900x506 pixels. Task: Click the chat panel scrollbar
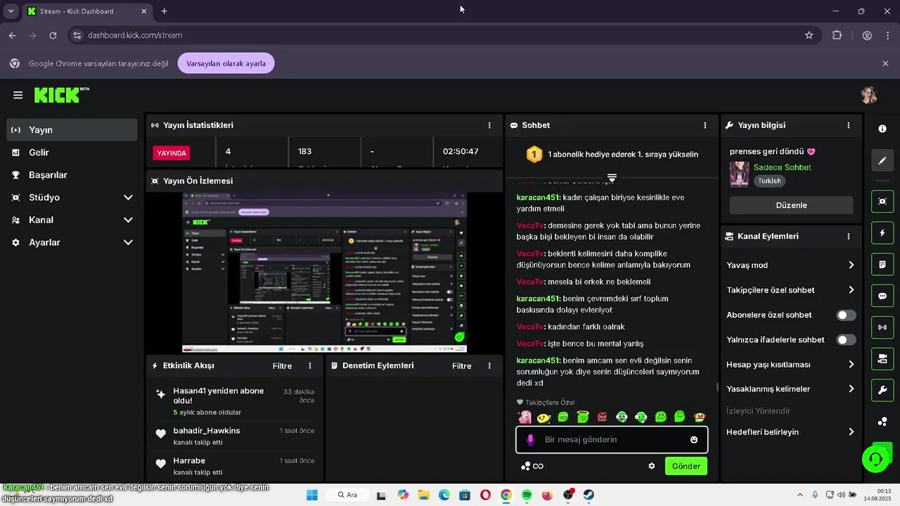(717, 387)
